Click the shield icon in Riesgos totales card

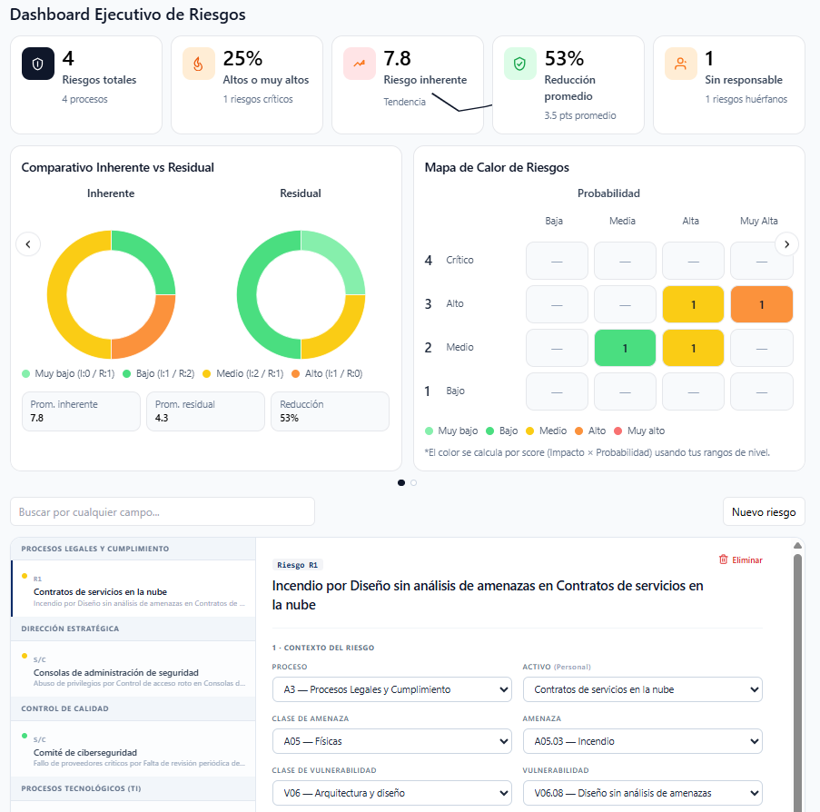pos(37,64)
